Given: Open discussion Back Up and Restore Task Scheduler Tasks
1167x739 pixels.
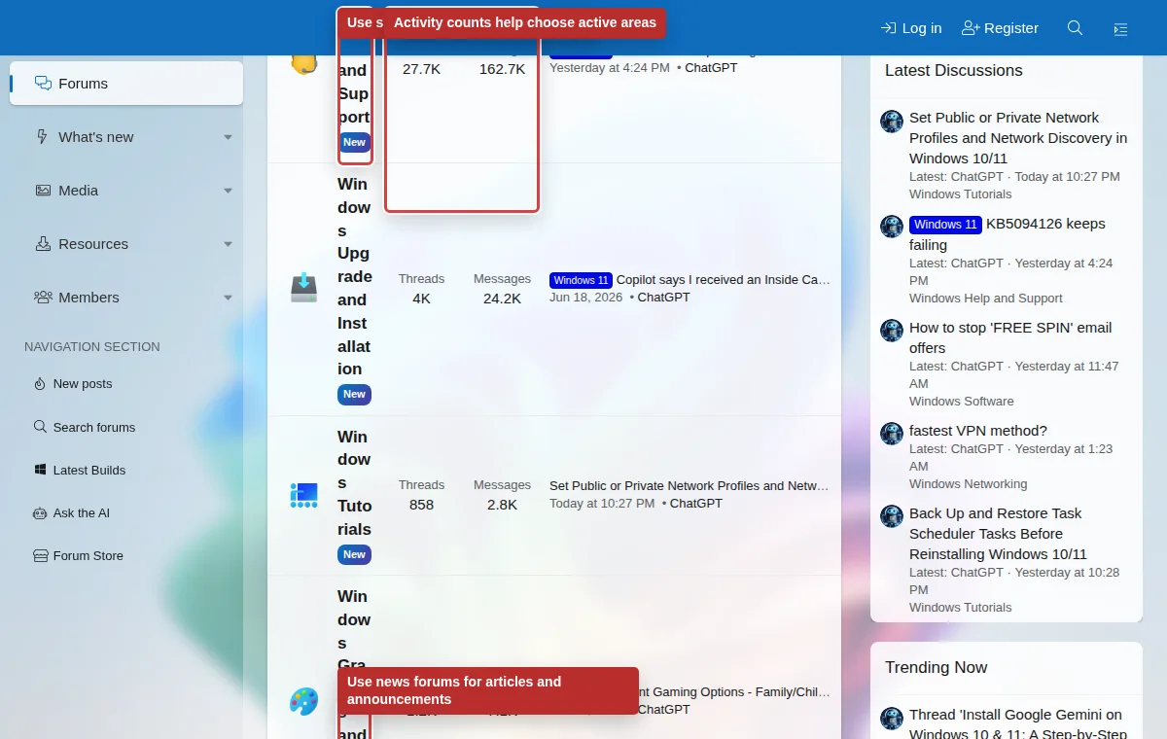Looking at the screenshot, I should pyautogui.click(x=998, y=534).
